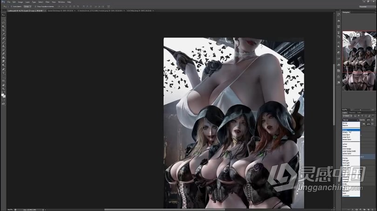The width and height of the screenshot is (377, 211).
Task: Select the Quick Selection tool
Action: (3, 26)
